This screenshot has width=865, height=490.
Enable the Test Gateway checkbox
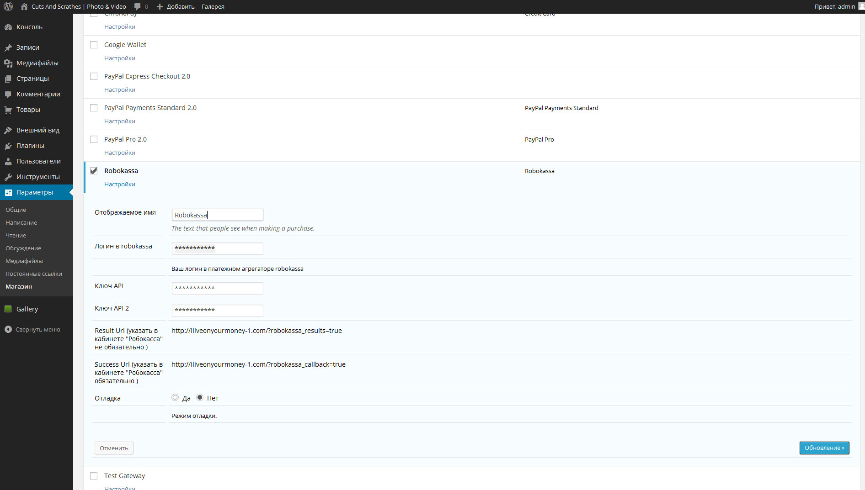click(x=94, y=476)
